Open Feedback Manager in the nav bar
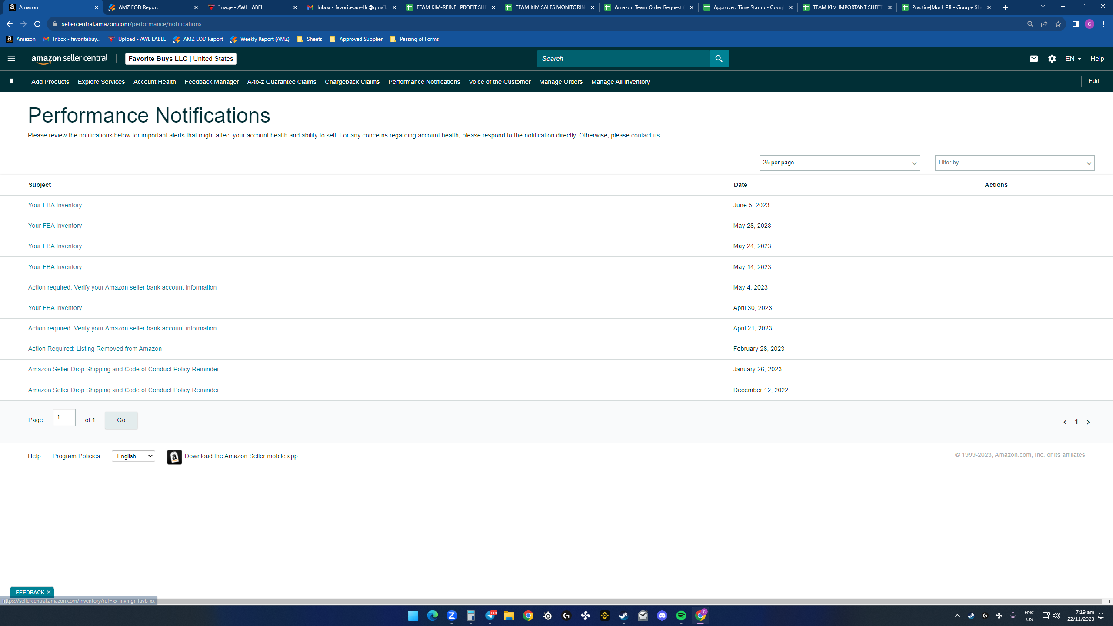This screenshot has height=626, width=1113. point(212,82)
